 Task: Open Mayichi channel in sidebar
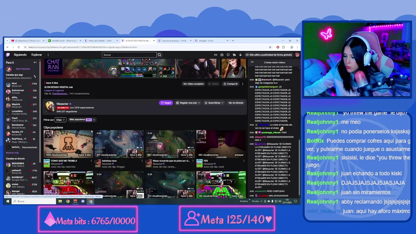pos(21,105)
